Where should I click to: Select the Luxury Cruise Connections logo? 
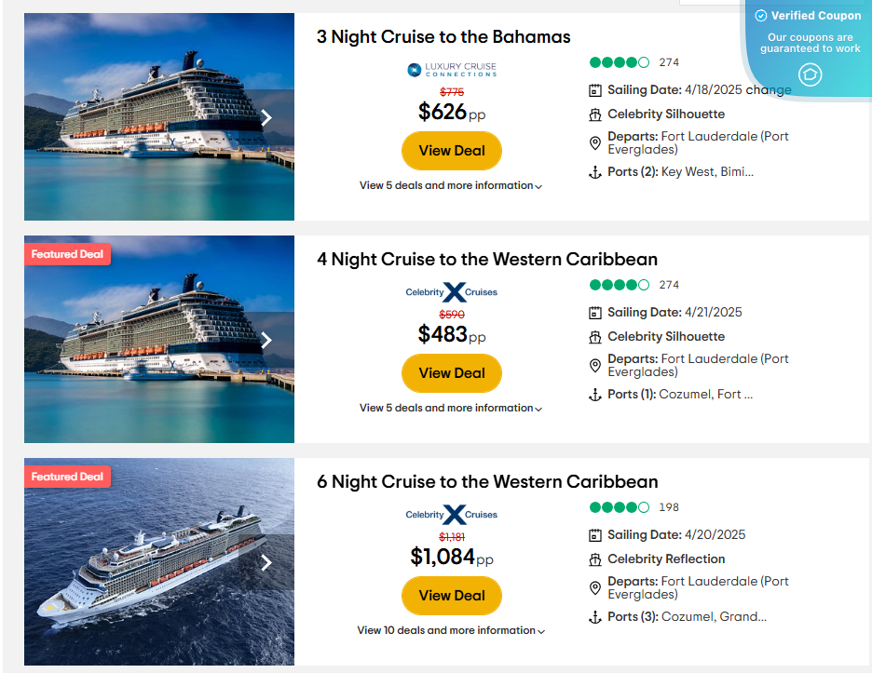tap(451, 68)
